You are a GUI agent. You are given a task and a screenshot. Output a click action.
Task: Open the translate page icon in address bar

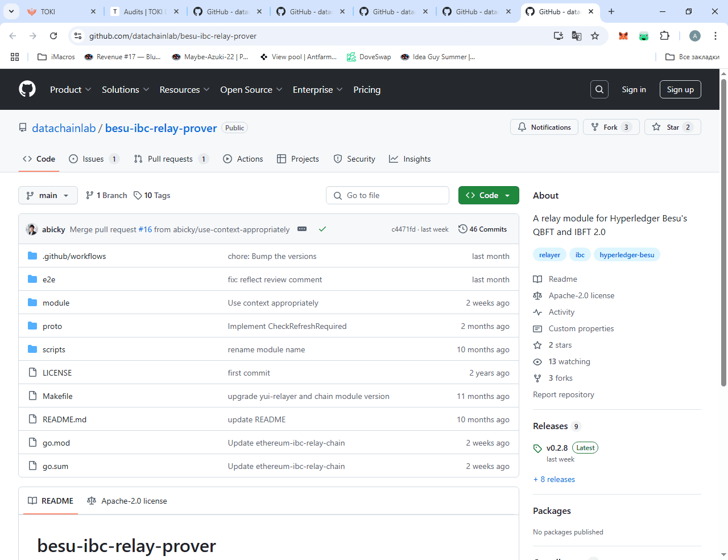tap(577, 36)
